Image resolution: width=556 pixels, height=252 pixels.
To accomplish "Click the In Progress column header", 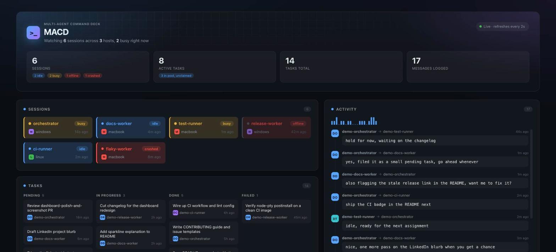I will (111, 195).
